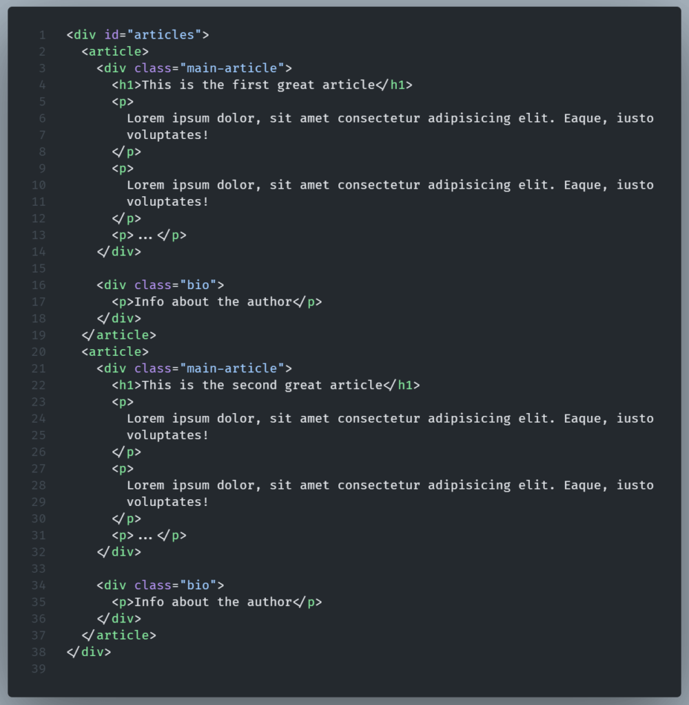The height and width of the screenshot is (705, 689).
Task: Click line number 6 in the gutter
Action: [42, 118]
